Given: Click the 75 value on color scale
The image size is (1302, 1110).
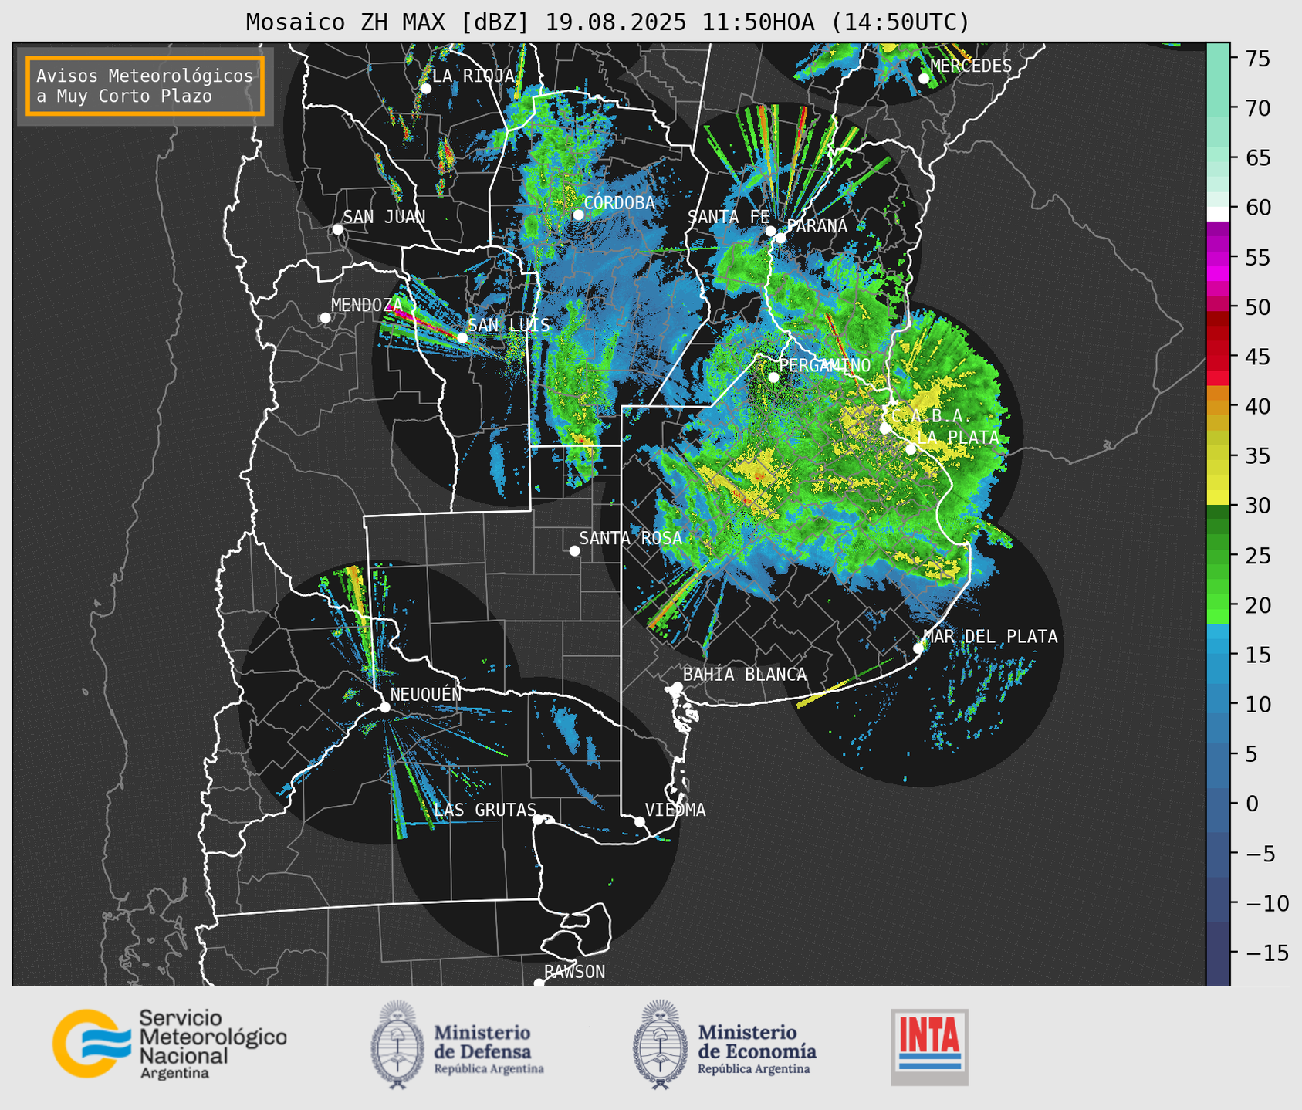Looking at the screenshot, I should point(1256,59).
